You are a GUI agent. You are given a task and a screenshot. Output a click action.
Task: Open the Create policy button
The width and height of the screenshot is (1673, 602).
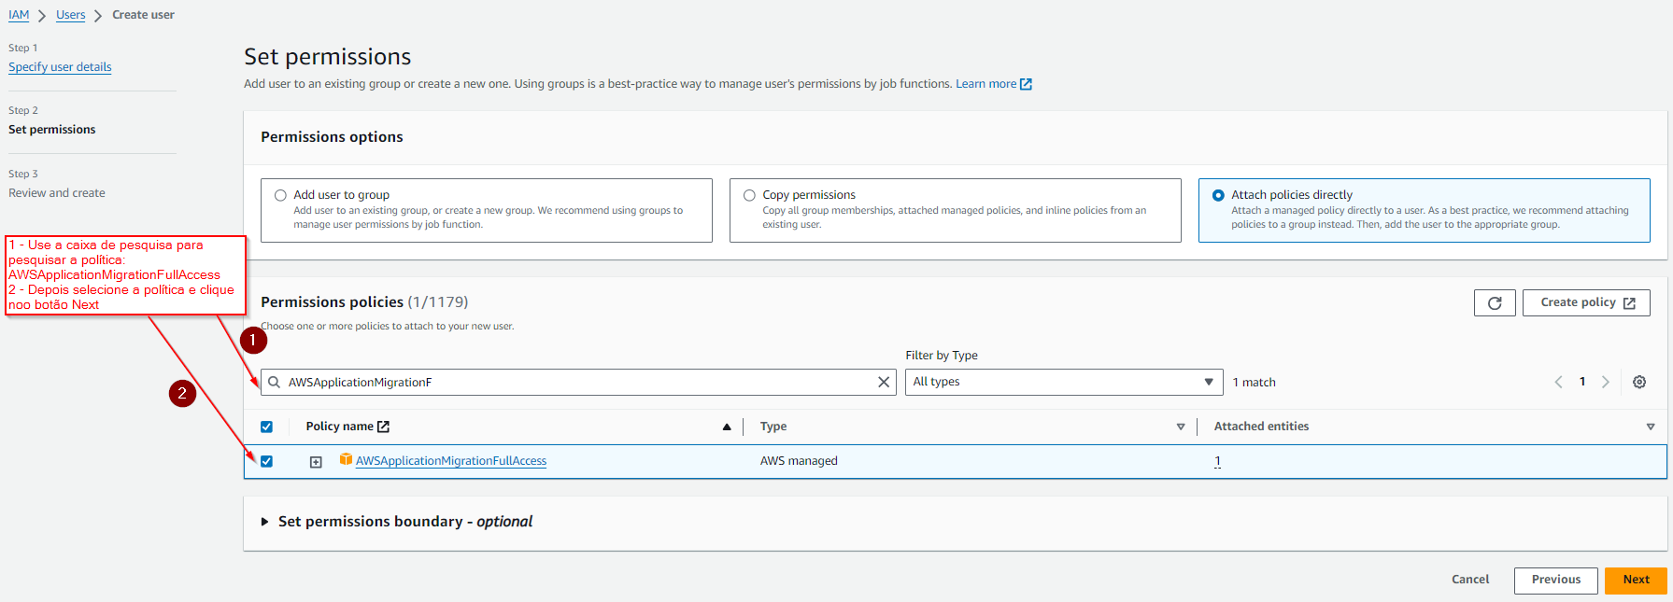click(1585, 302)
